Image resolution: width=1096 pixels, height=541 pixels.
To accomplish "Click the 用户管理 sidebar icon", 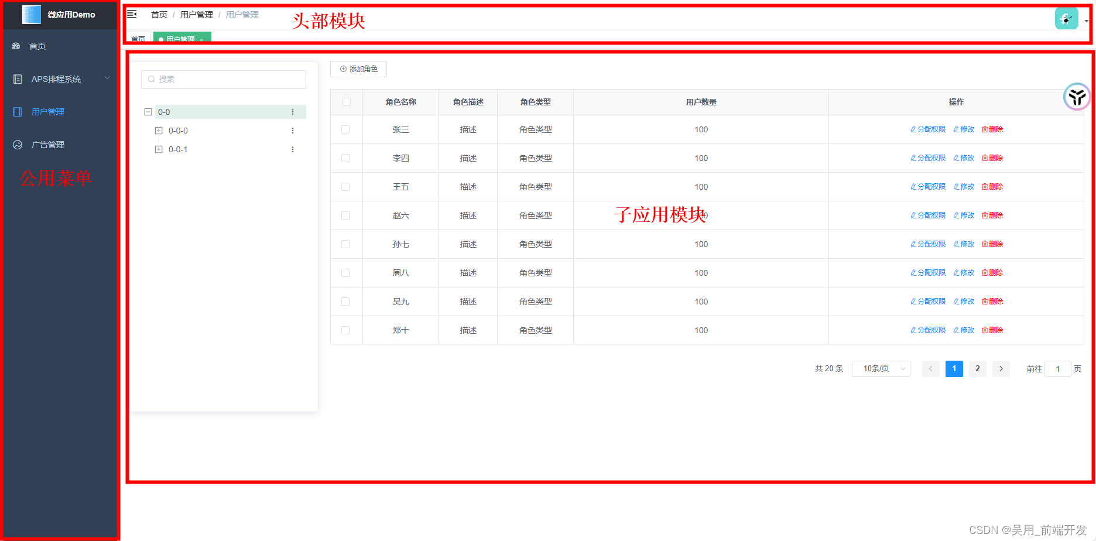I will pos(18,112).
